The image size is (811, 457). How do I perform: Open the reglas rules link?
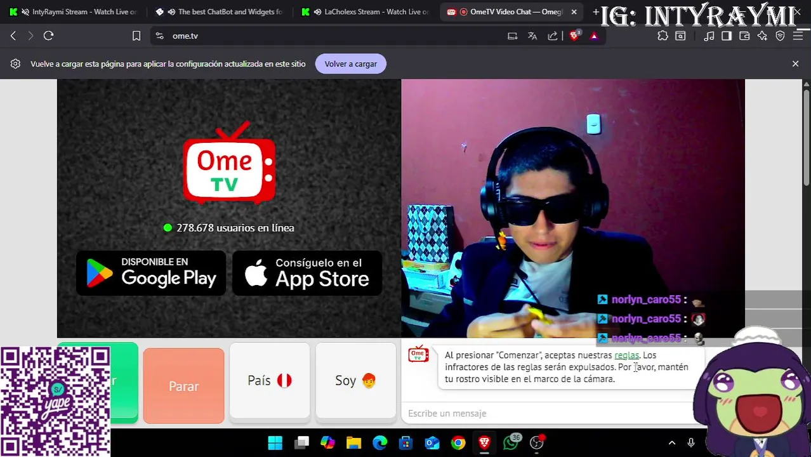626,355
